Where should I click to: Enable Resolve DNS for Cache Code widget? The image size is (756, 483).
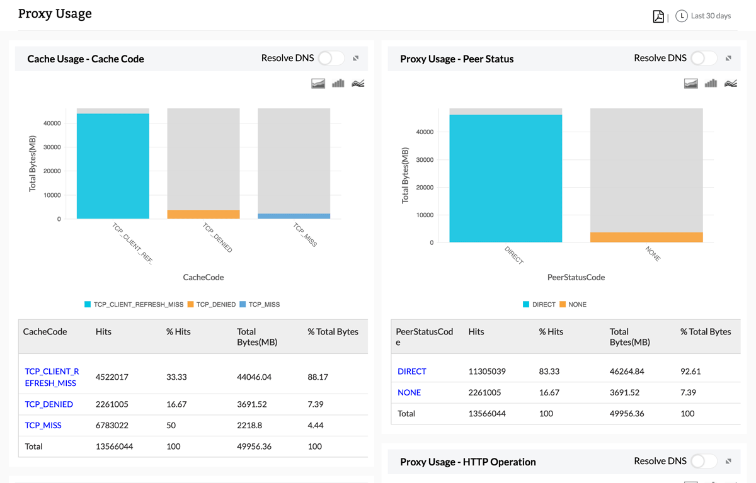click(x=331, y=59)
